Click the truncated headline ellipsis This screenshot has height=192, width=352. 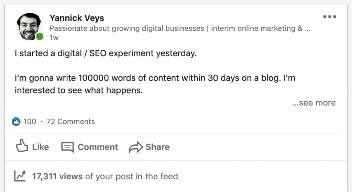tap(308, 29)
